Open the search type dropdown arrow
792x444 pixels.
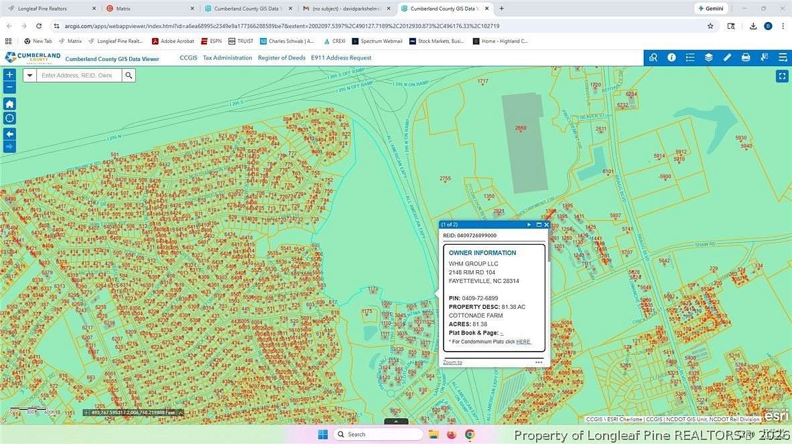coord(29,75)
